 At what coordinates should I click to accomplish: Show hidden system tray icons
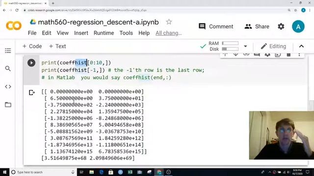coord(269,172)
